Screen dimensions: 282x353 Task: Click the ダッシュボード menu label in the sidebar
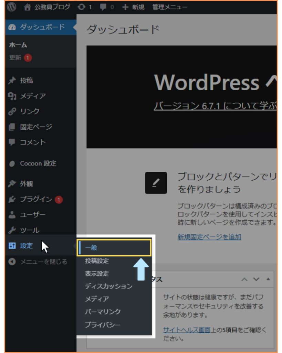pyautogui.click(x=42, y=27)
